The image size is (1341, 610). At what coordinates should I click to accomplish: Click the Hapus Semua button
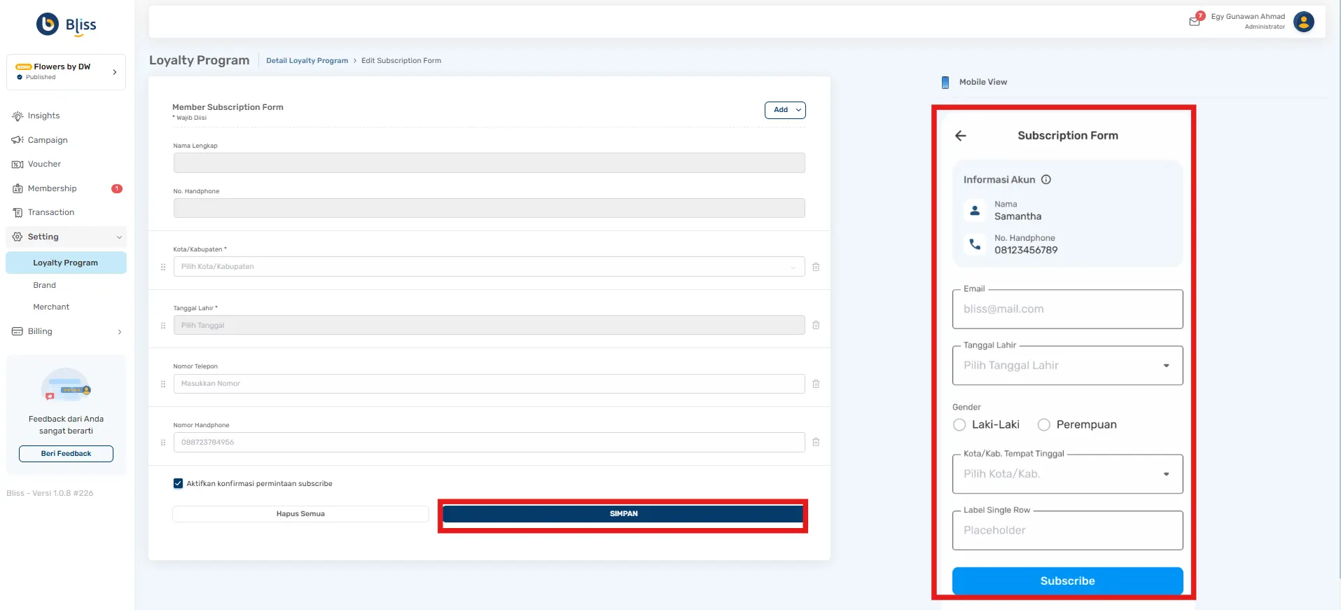pyautogui.click(x=300, y=514)
